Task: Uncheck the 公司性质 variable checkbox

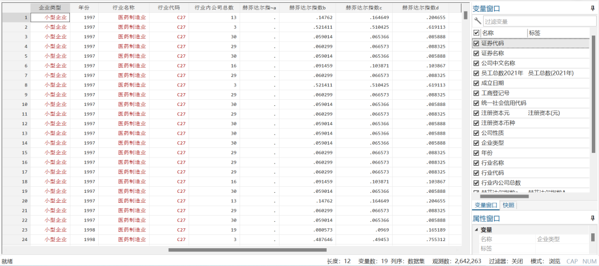Action: 476,133
